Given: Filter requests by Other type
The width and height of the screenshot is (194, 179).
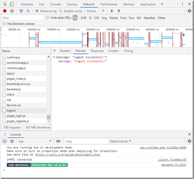Looking at the screenshot, I should click(x=161, y=18).
